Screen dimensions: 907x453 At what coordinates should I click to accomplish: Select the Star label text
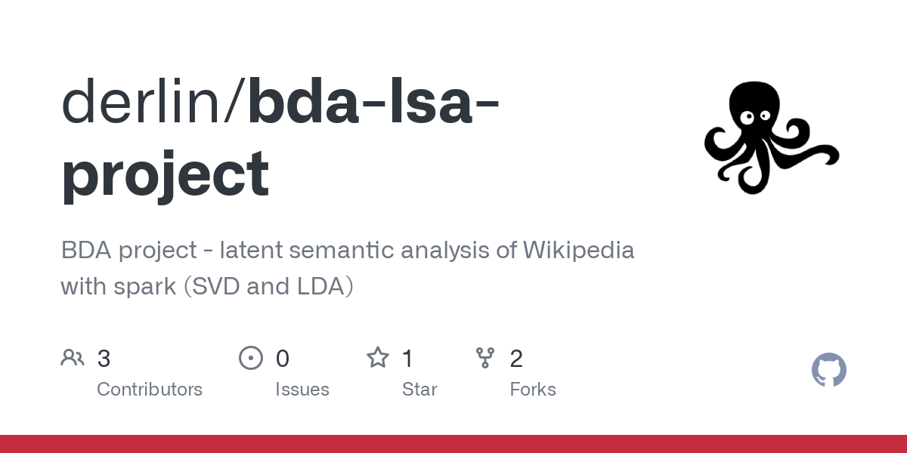coord(419,390)
